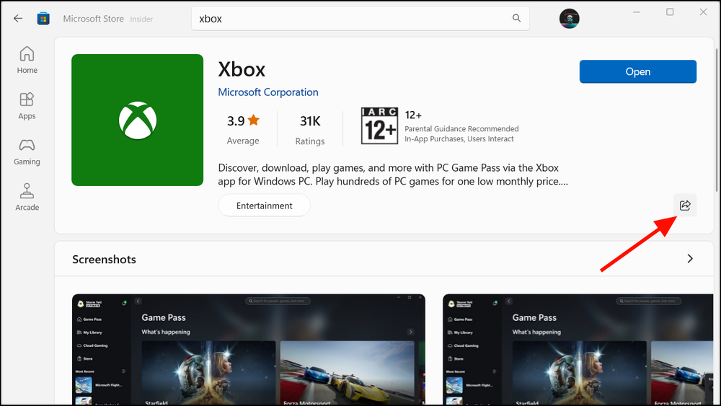
Task: Click the IARC 12+ rating badge
Action: [379, 125]
